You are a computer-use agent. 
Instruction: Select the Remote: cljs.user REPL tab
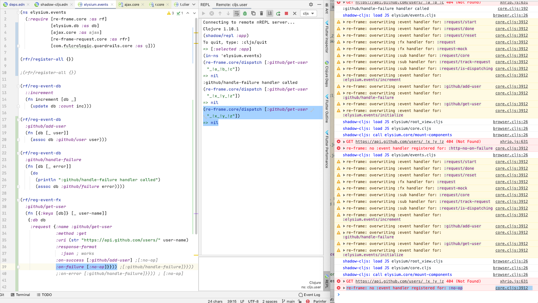[231, 4]
